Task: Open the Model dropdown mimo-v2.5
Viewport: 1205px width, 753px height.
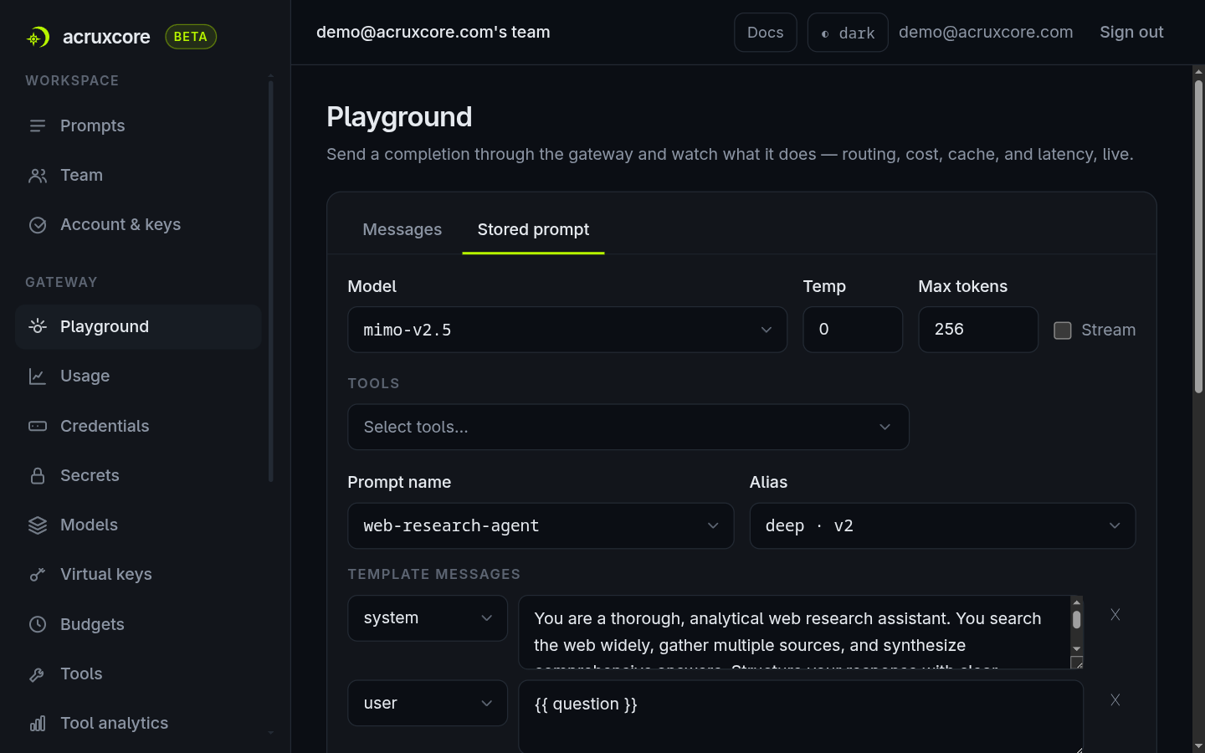Action: pos(567,330)
